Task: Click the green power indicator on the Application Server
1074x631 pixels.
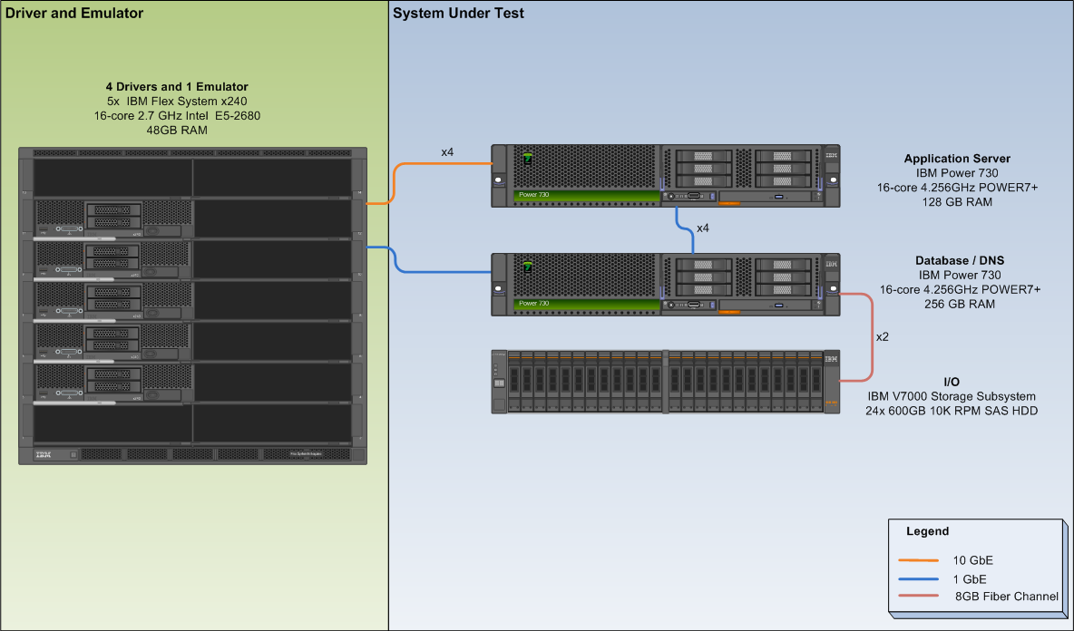Action: point(526,158)
